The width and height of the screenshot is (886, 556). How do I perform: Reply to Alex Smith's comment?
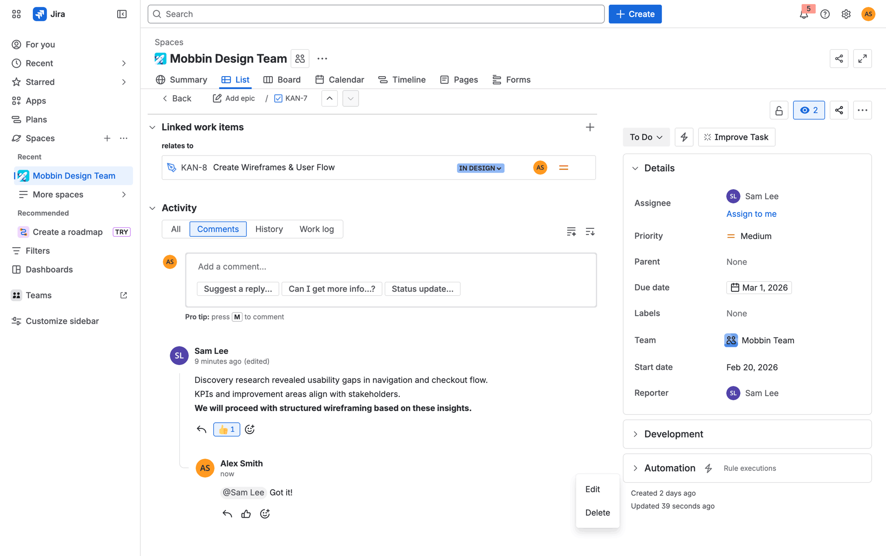pyautogui.click(x=227, y=514)
